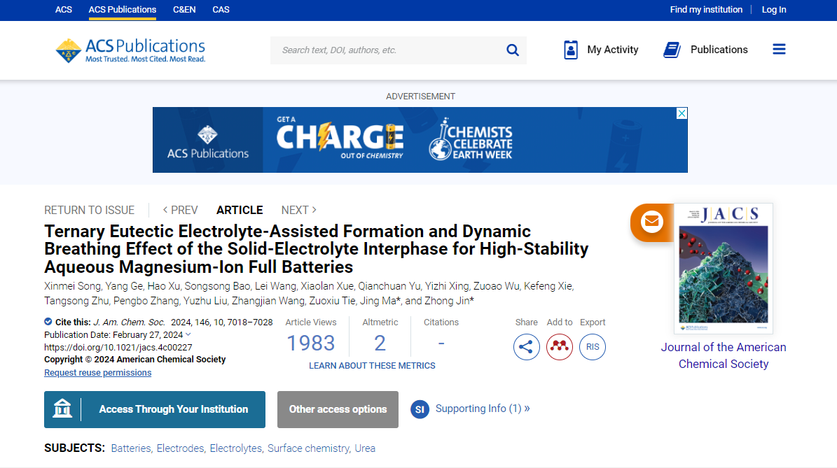
Task: Export citation as RIS
Action: point(593,347)
